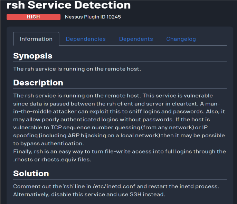This screenshot has width=237, height=204.
Task: Click the line starting with 'Finally, rsh'
Action: [119, 151]
